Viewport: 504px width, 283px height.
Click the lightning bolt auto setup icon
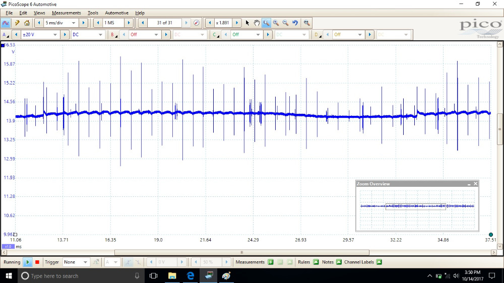[x=17, y=23]
